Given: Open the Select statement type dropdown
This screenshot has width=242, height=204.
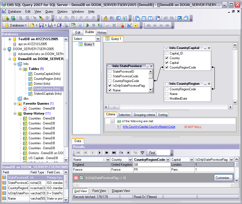Looking at the screenshot, I should [98, 39].
